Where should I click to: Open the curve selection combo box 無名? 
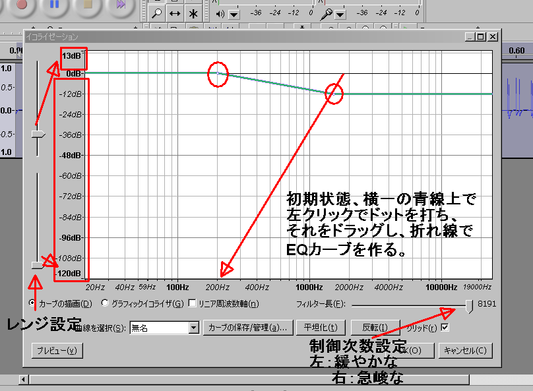pos(164,328)
